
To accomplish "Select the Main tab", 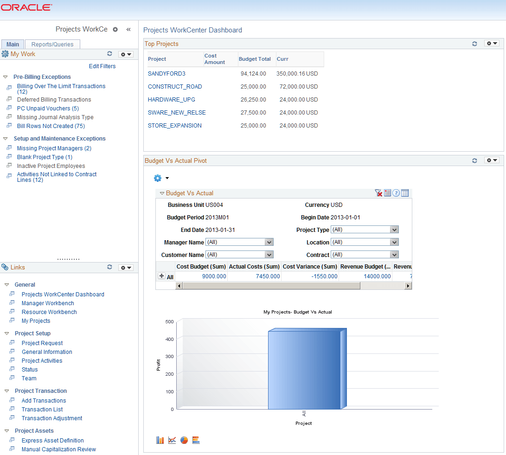I will pos(13,44).
